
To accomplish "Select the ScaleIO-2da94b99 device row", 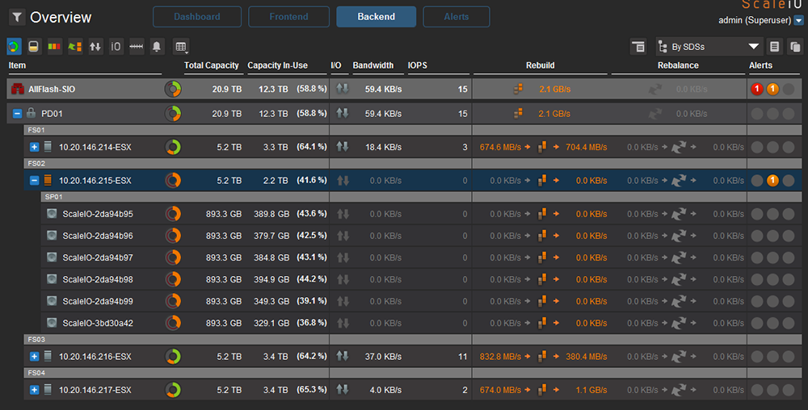I will coord(422,301).
